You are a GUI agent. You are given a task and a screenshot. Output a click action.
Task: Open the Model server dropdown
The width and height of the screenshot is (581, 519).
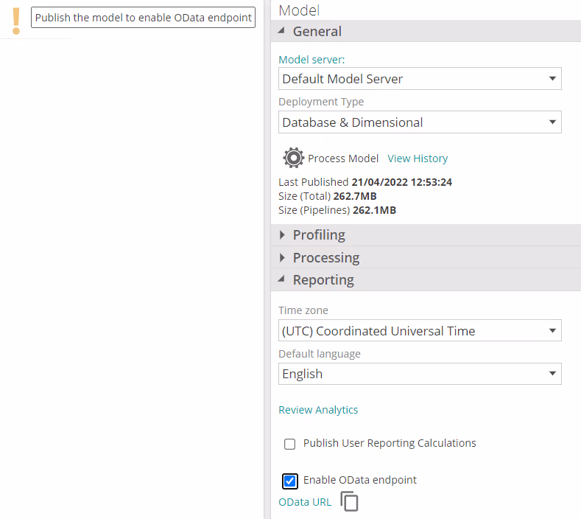click(x=420, y=79)
